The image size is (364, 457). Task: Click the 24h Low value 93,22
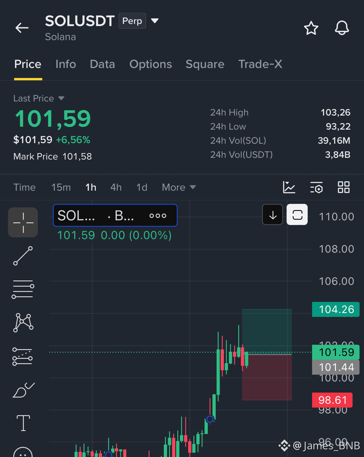point(338,126)
